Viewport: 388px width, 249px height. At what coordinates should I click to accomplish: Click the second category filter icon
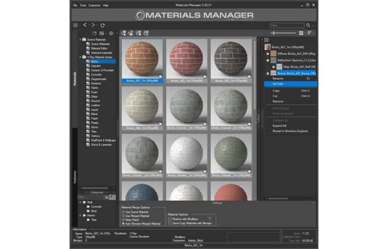click(112, 197)
